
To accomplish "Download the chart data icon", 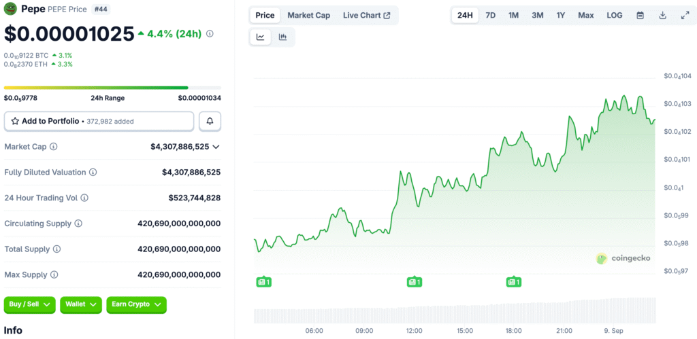I will [662, 16].
